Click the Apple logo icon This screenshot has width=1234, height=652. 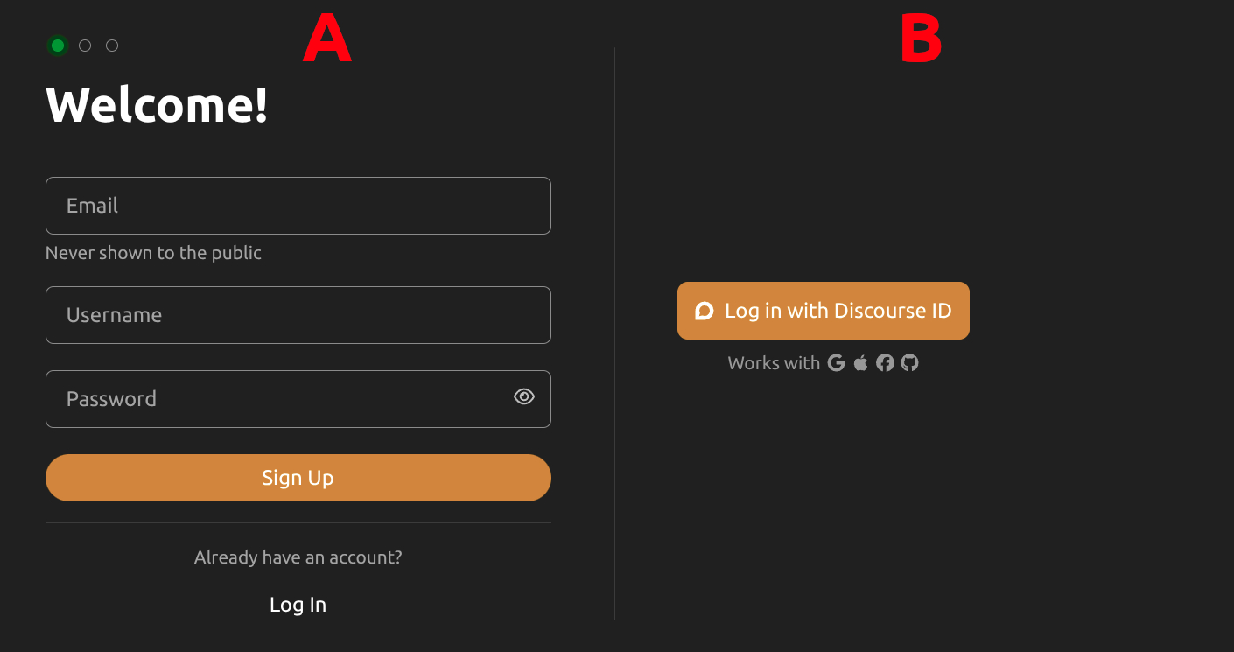point(861,363)
